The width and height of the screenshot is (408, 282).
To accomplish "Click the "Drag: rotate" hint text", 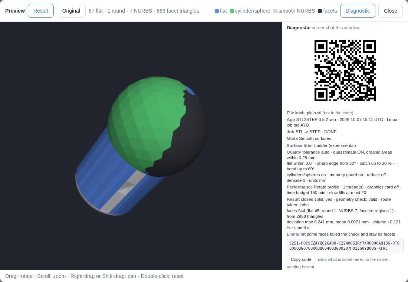I will pos(19,276).
